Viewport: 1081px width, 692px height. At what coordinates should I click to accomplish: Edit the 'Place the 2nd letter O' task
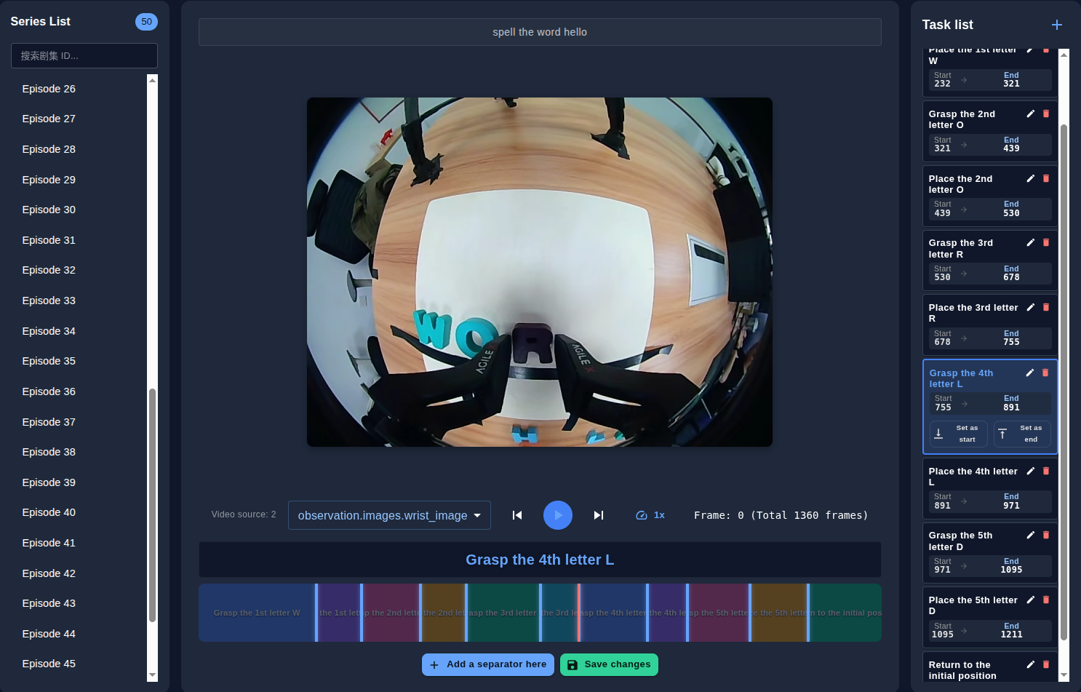tap(1031, 178)
